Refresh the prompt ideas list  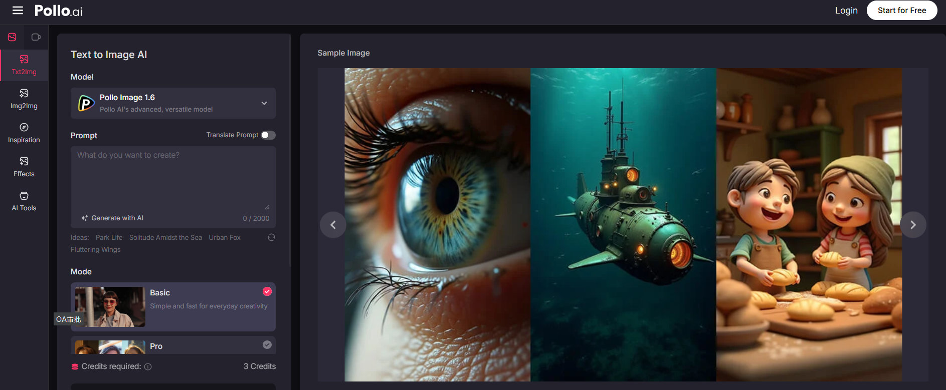(x=271, y=237)
